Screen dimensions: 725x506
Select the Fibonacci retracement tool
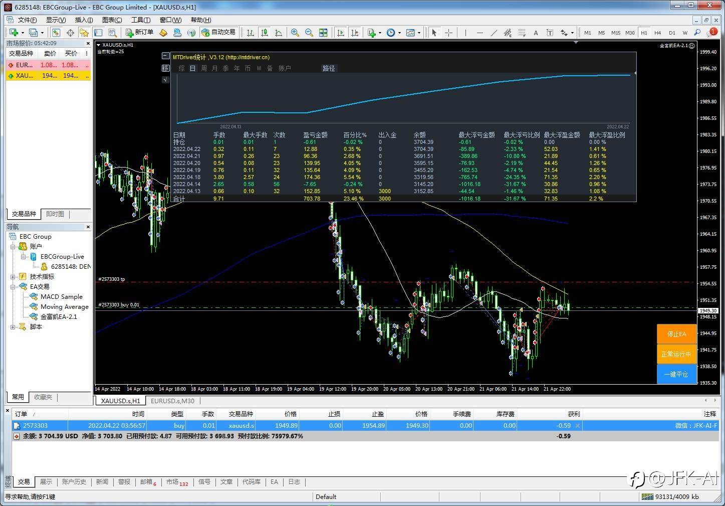522,33
